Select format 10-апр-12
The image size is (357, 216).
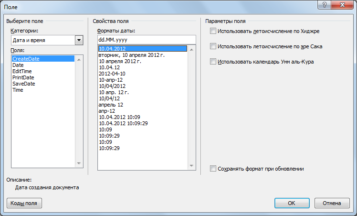(143, 80)
